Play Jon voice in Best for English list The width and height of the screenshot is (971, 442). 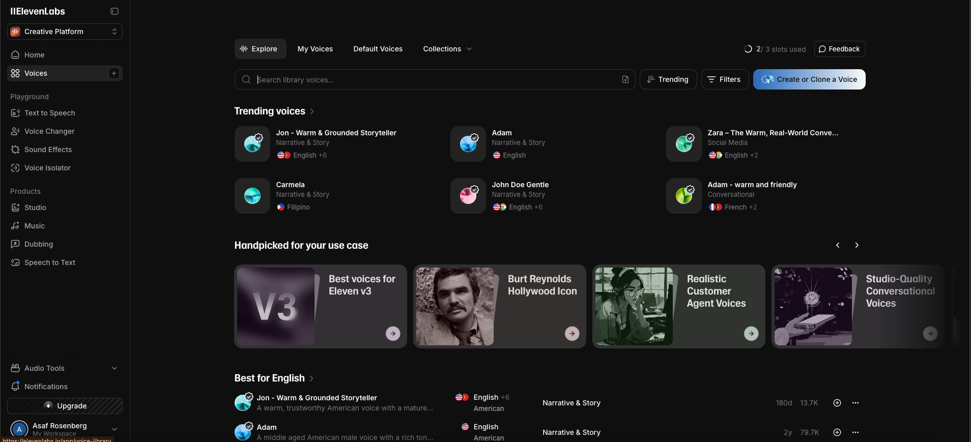click(243, 402)
